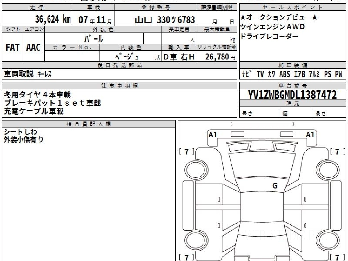Select the FAT shift value
This screenshot has width=348, height=261.
(x=12, y=48)
